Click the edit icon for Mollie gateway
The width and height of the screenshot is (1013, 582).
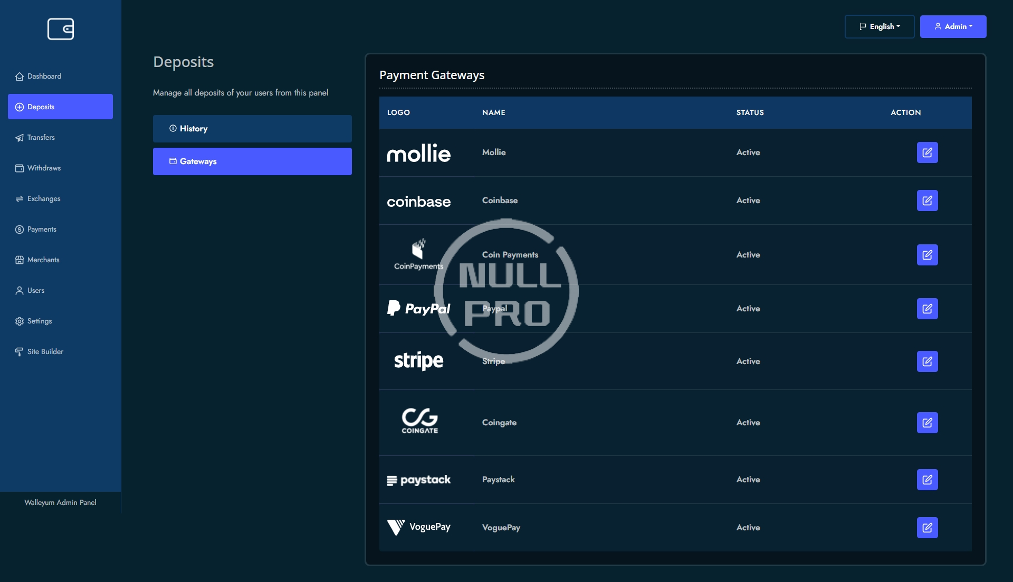point(927,152)
